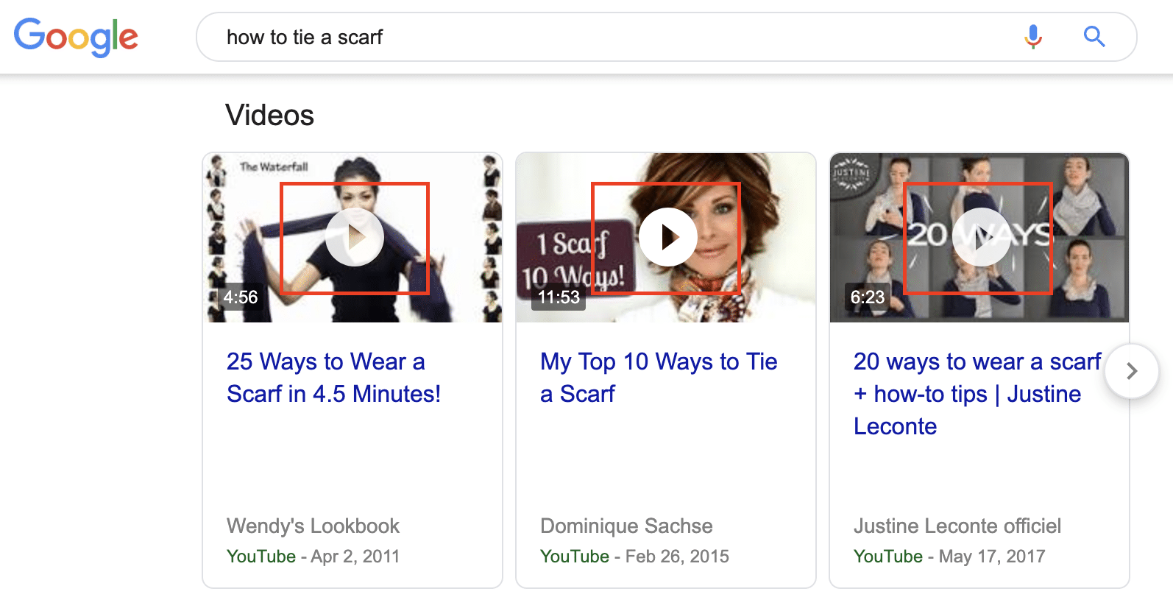Show next videos with the right chevron
The width and height of the screenshot is (1173, 611).
(1132, 371)
